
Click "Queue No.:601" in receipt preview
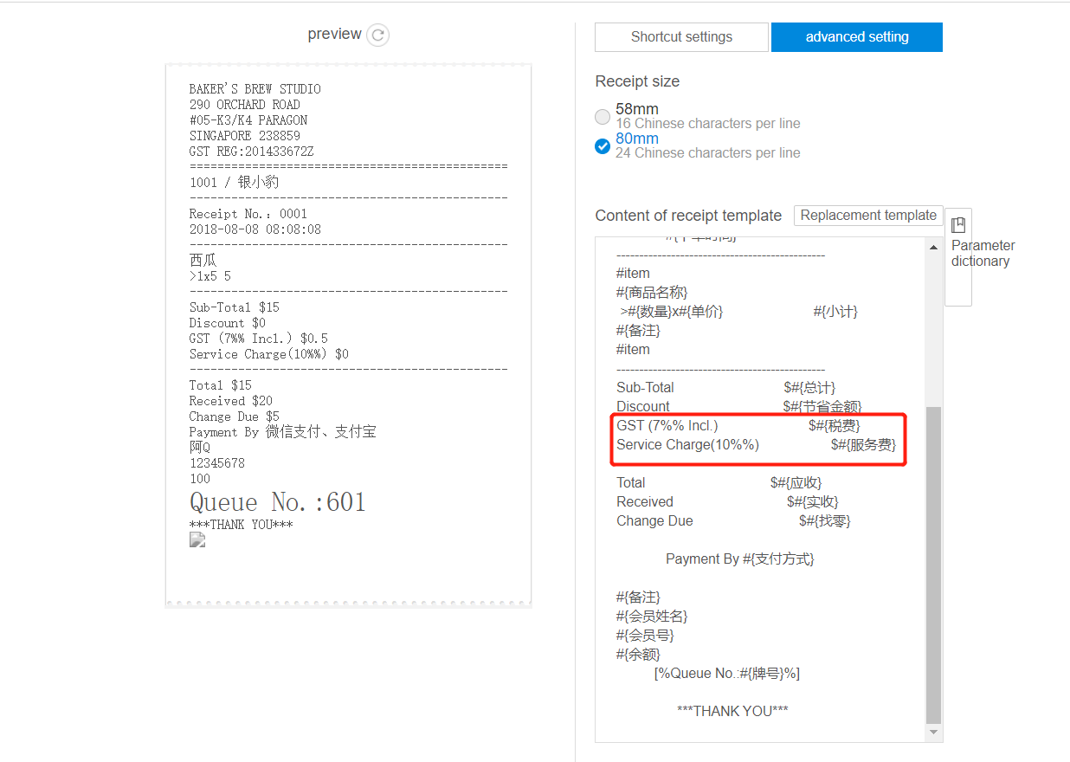278,502
